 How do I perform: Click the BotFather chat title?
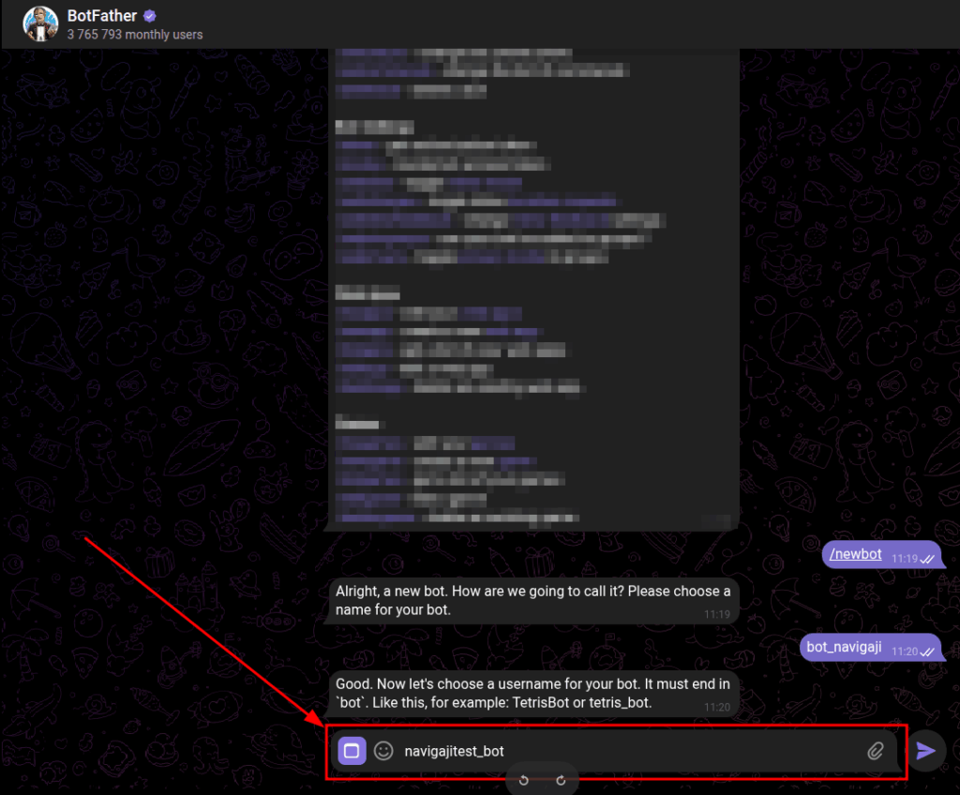pos(101,16)
